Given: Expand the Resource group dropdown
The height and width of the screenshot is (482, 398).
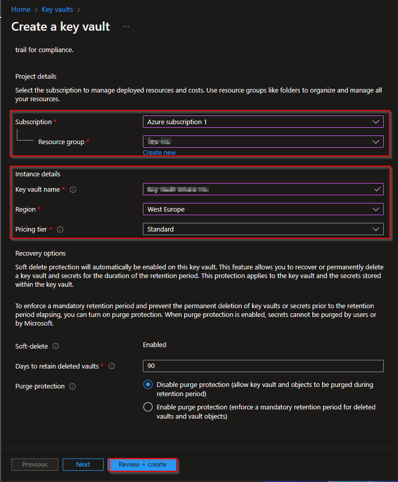Looking at the screenshot, I should click(x=263, y=142).
